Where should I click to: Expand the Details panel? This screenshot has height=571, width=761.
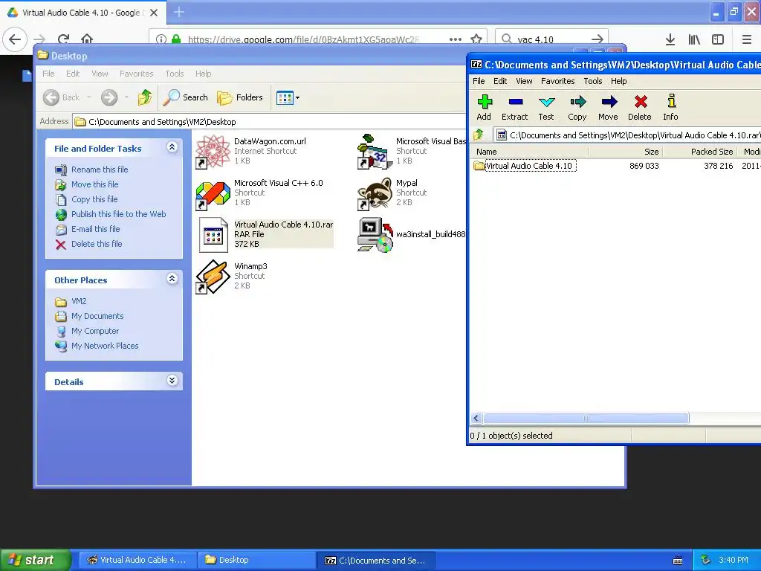[x=172, y=380]
